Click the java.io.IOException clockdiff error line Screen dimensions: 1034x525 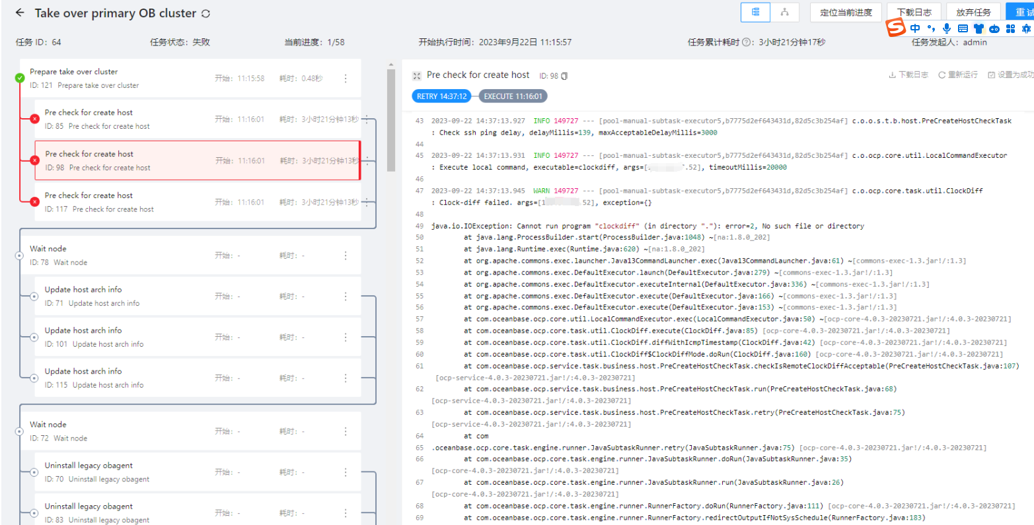(x=647, y=226)
